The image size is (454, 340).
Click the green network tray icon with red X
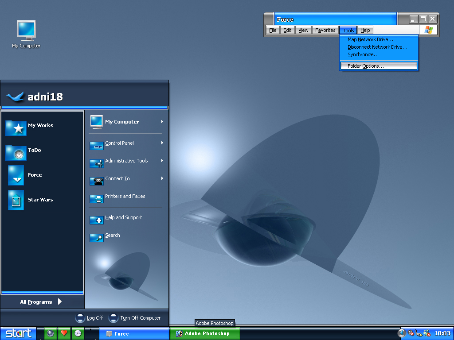pos(427,333)
